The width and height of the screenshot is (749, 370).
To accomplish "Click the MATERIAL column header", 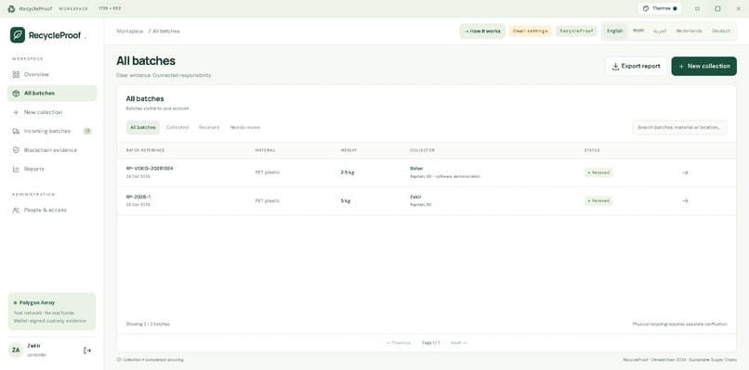I will pyautogui.click(x=265, y=150).
